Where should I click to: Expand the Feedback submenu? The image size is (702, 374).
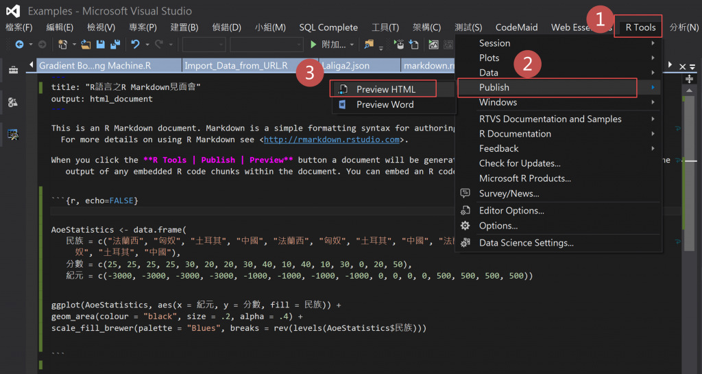[x=653, y=148]
